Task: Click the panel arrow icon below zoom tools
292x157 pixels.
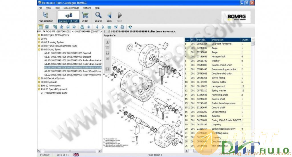Action: 108,69
